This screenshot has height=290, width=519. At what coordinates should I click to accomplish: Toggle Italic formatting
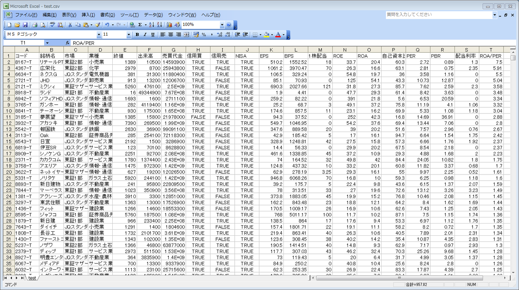tap(145, 35)
